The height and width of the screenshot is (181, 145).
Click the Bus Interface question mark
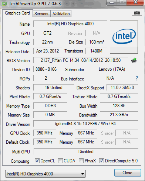point(137,78)
